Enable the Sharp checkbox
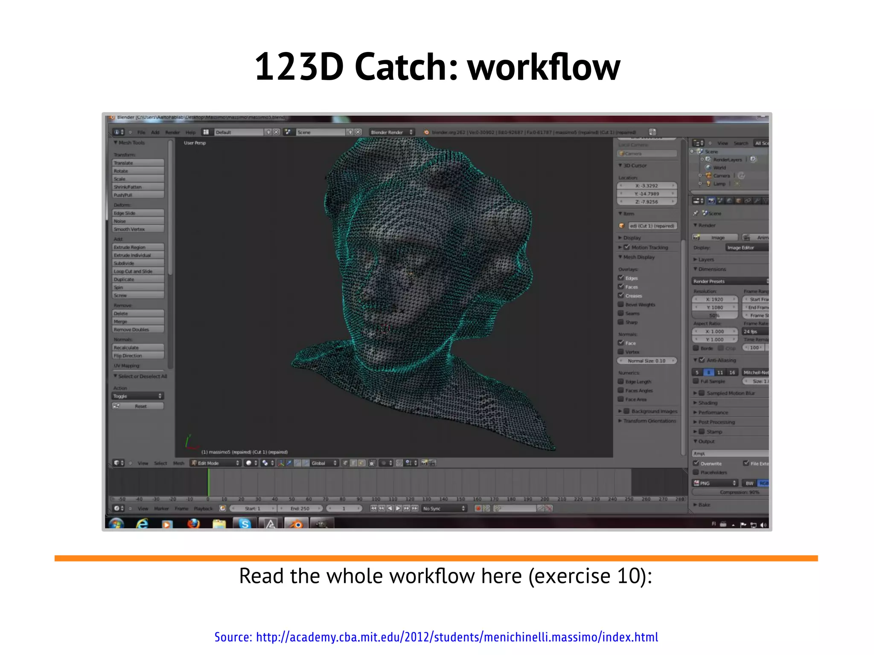This screenshot has width=874, height=655. point(621,322)
